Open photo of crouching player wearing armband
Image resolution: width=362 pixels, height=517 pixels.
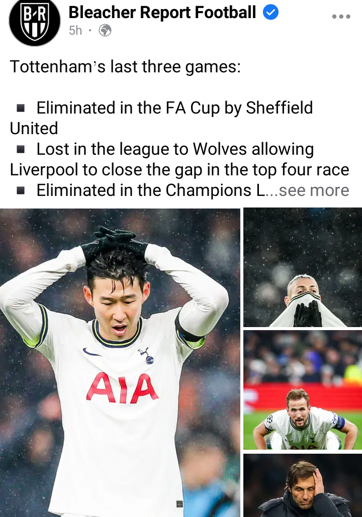(x=303, y=390)
